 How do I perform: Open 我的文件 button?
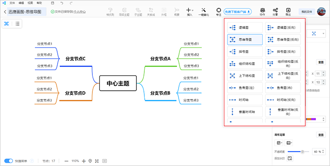point(307,12)
